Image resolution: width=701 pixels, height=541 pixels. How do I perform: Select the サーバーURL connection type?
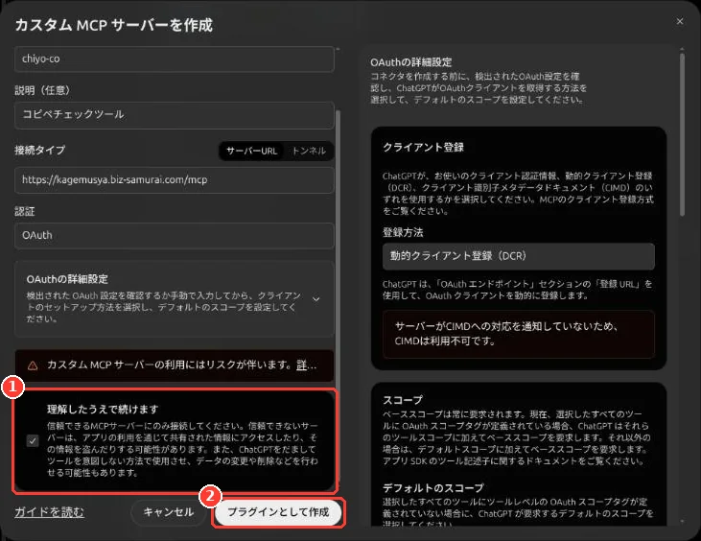(x=251, y=152)
